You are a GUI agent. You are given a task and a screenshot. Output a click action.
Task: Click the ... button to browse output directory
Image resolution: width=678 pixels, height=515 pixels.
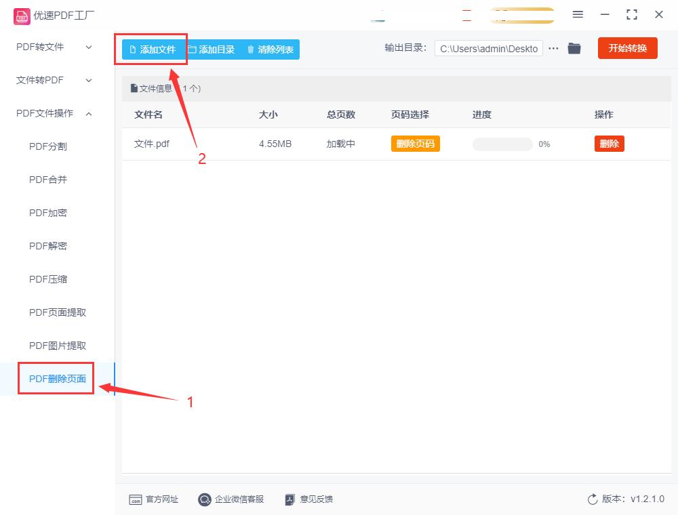coord(553,48)
